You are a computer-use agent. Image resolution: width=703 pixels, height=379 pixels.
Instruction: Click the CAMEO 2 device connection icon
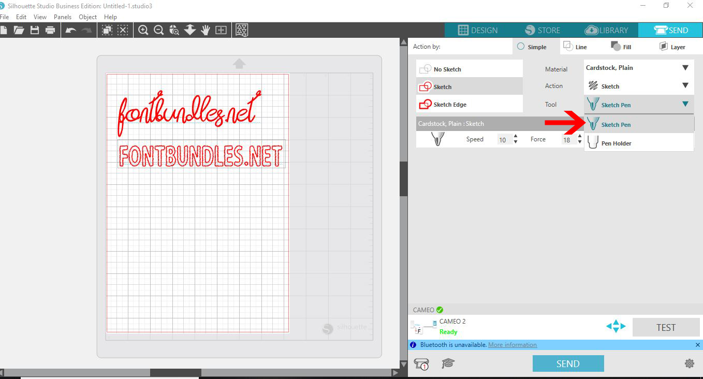point(423,327)
